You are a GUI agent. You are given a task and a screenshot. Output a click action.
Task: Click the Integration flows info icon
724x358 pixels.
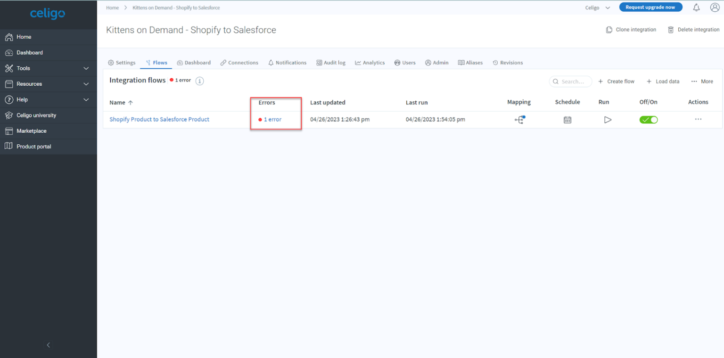199,81
